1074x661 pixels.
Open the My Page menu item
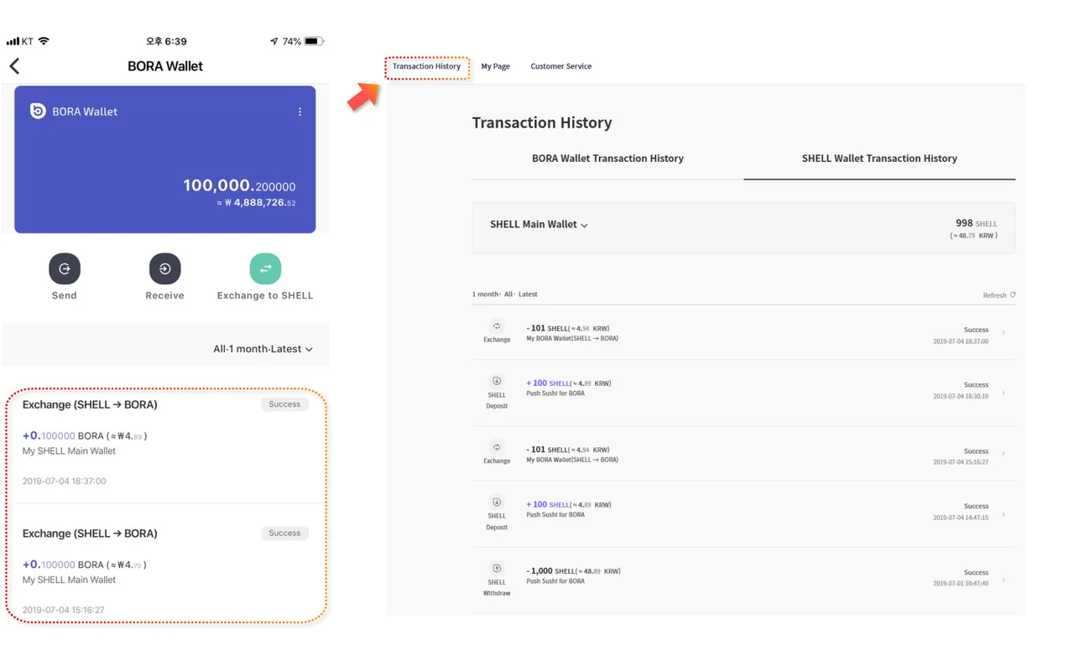coord(495,66)
